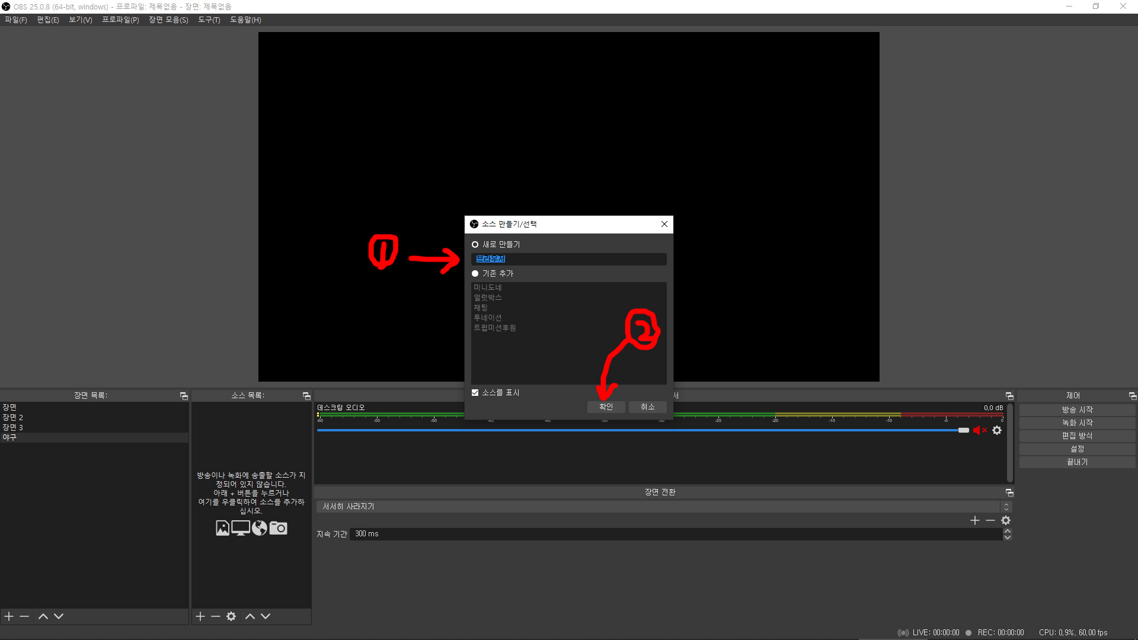Viewport: 1138px width, 640px height.
Task: Move scene up with arrow icon
Action: click(43, 616)
